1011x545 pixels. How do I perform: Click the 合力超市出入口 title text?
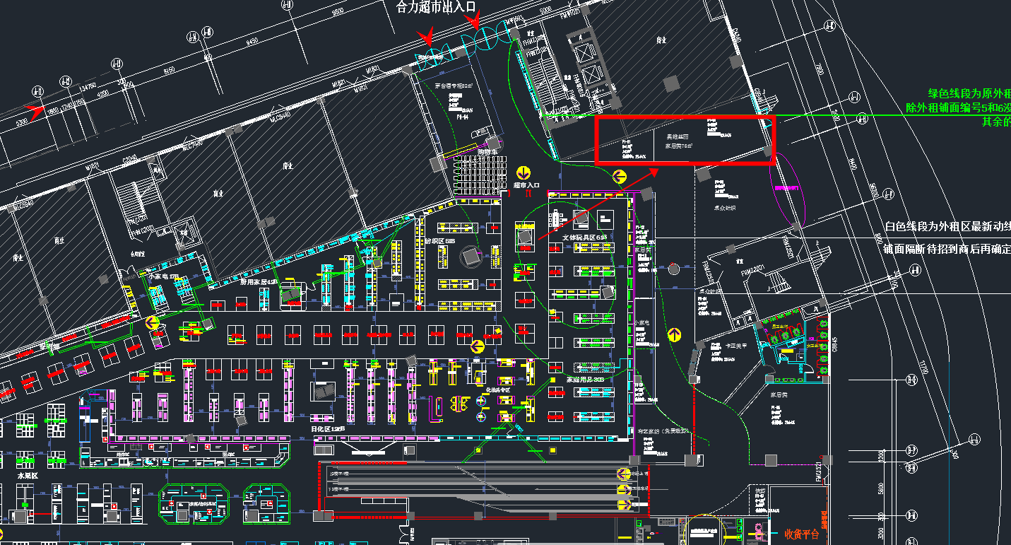[x=437, y=8]
